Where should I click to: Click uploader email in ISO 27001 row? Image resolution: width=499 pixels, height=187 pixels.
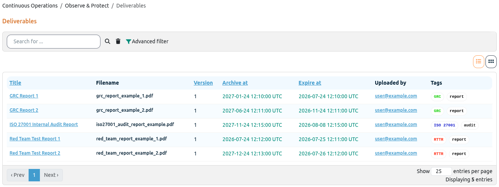point(396,125)
